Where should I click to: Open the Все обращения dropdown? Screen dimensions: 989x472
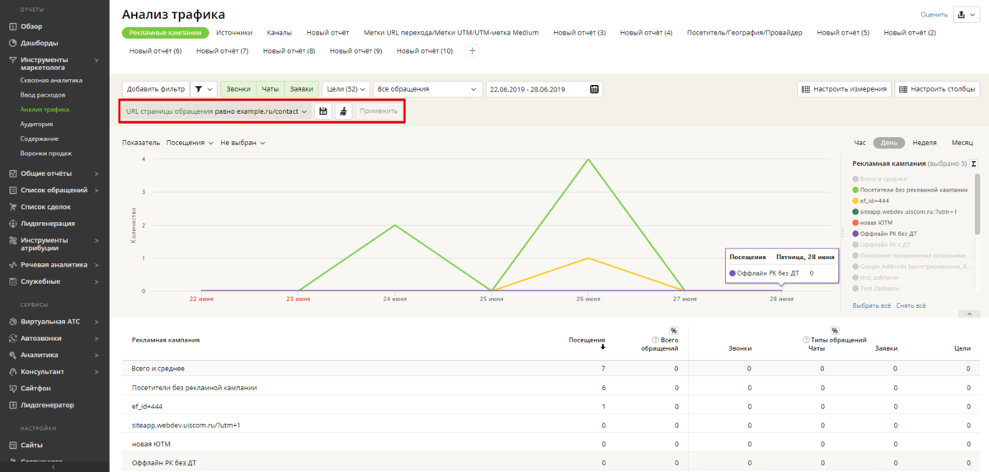pos(427,89)
